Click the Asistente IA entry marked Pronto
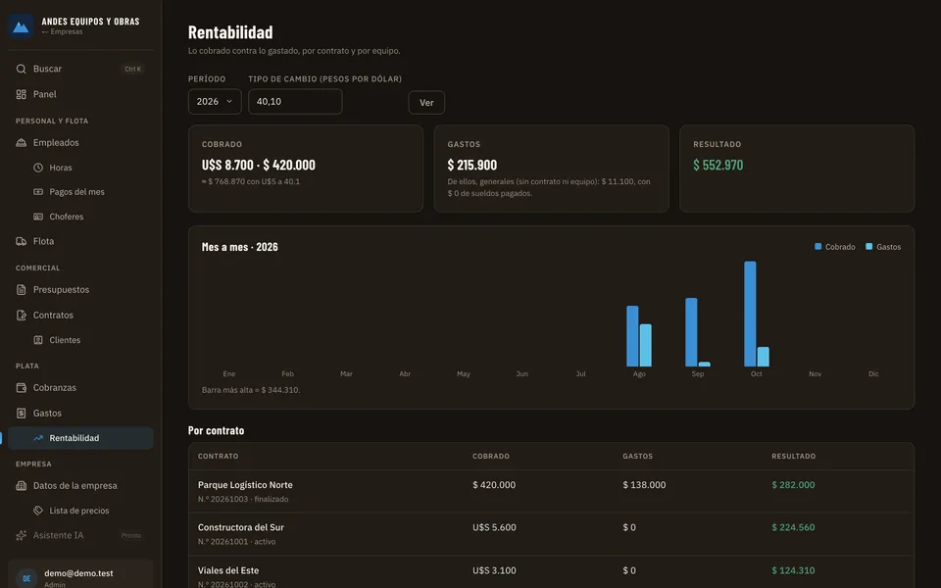The image size is (941, 588). (x=80, y=535)
